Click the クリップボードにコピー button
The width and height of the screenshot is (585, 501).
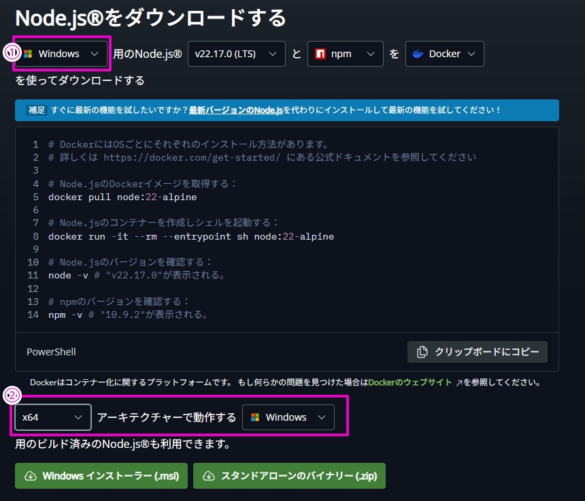(x=477, y=352)
